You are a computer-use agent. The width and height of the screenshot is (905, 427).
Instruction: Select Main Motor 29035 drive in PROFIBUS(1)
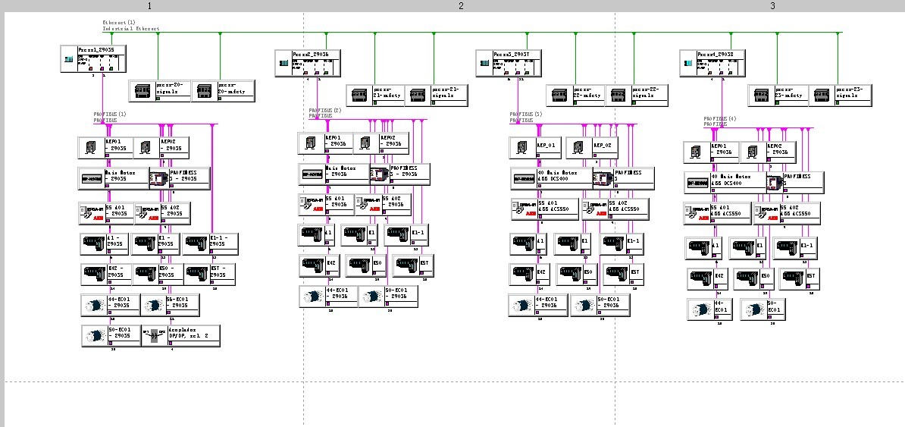click(x=114, y=178)
